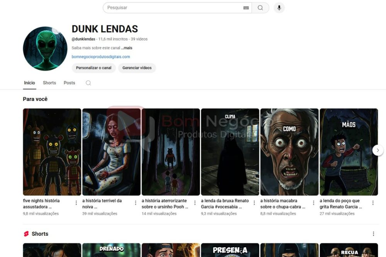Viewport: 386px width, 257px height.
Task: Open the Shorts section options menu
Action: coord(373,233)
